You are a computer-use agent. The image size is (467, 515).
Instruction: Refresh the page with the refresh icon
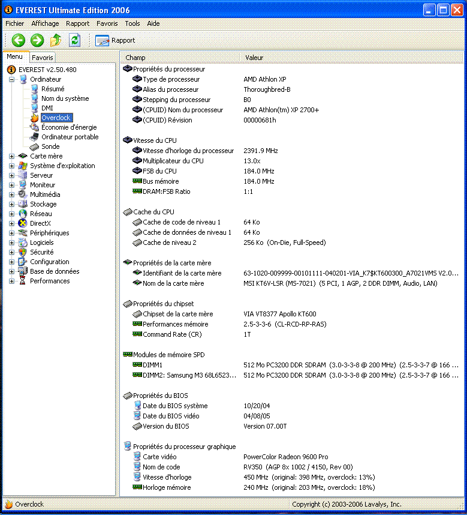75,40
